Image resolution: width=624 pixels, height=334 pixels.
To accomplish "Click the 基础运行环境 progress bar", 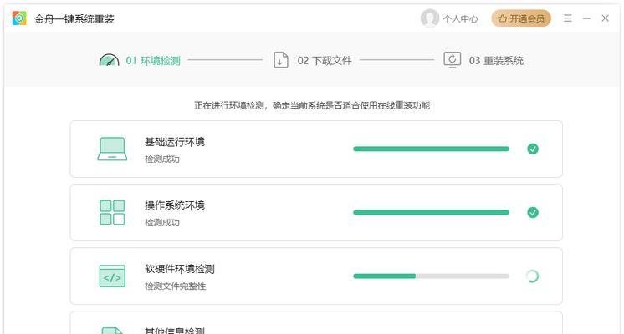I will point(431,149).
